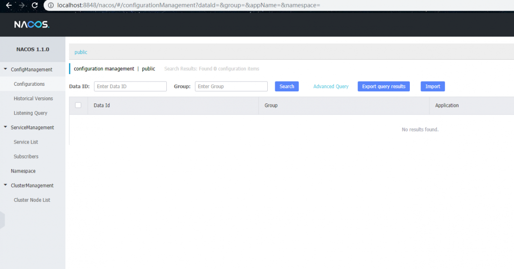This screenshot has width=514, height=269.
Task: Focus the Group input field
Action: pos(231,86)
